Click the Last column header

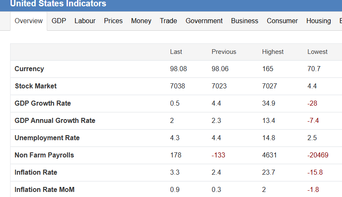coord(176,52)
